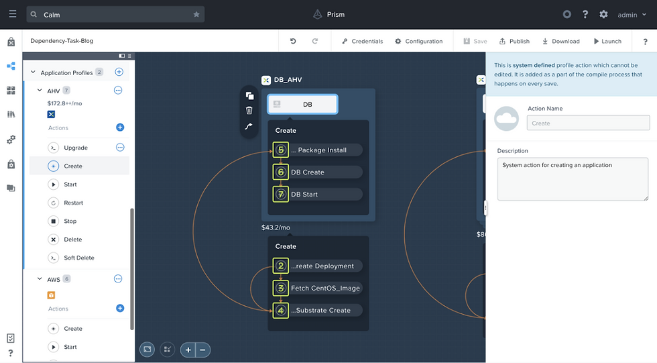Image resolution: width=657 pixels, height=363 pixels.
Task: Open AHV profile options menu
Action: pyautogui.click(x=118, y=90)
